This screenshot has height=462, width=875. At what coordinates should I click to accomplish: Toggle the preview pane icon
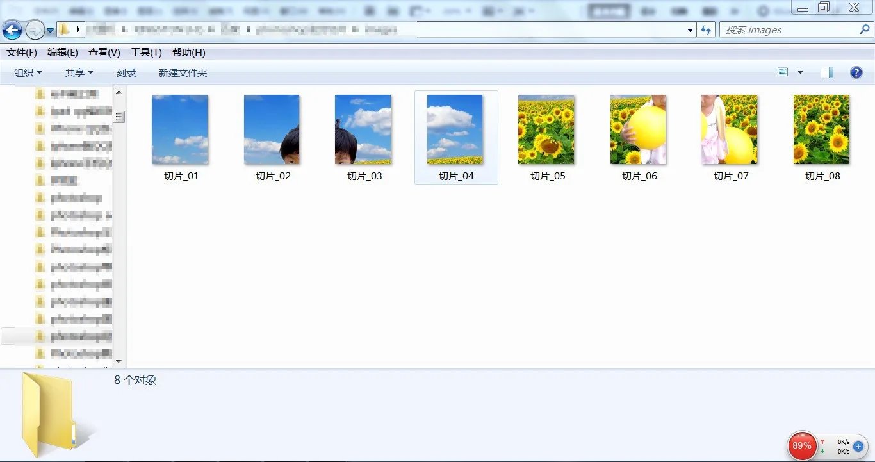(827, 72)
